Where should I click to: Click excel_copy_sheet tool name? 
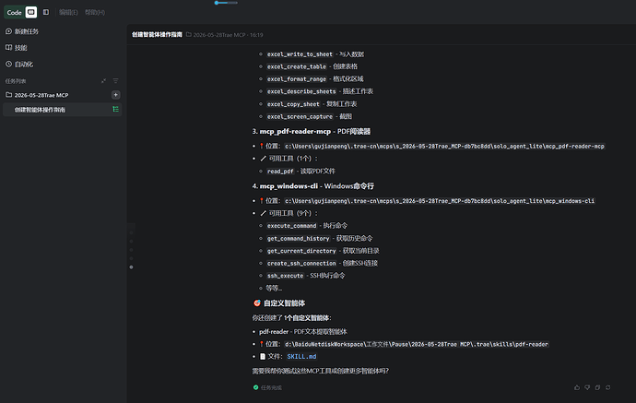(x=293, y=104)
